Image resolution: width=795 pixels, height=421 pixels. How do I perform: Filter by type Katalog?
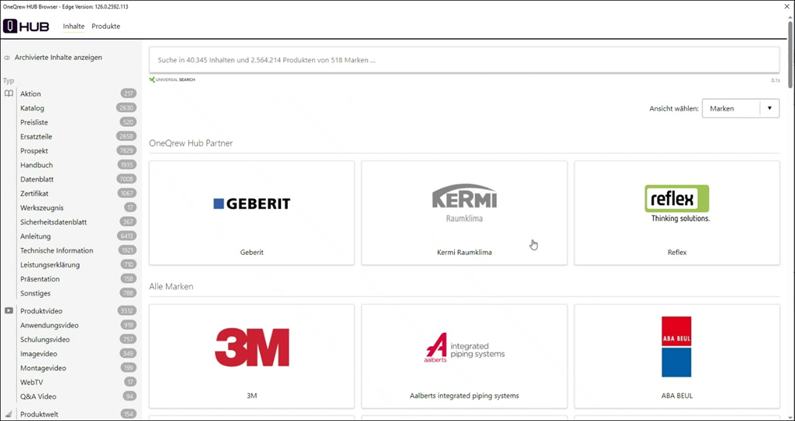point(32,108)
